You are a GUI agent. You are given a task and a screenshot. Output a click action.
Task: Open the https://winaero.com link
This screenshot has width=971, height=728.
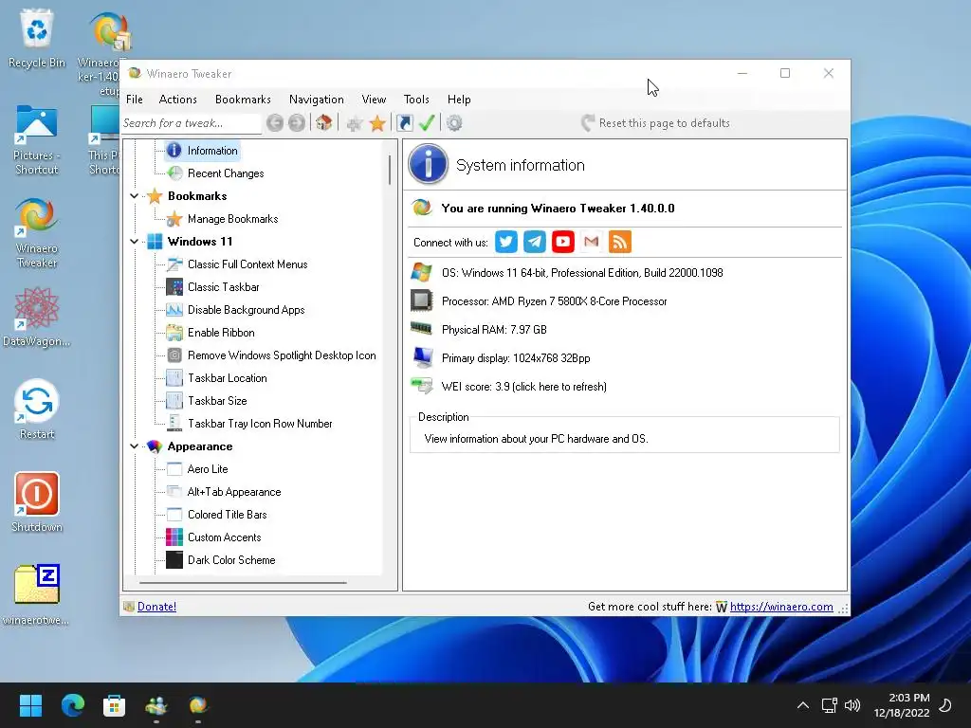781,607
